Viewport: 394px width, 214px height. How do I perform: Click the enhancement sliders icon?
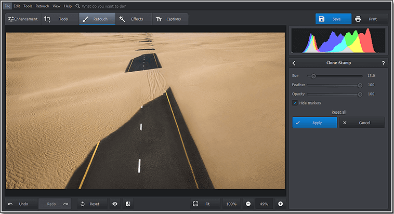coord(11,19)
